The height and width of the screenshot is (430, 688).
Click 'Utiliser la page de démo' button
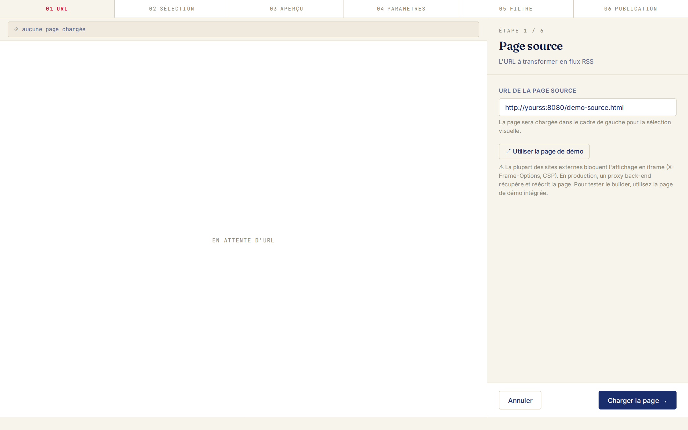[544, 151]
